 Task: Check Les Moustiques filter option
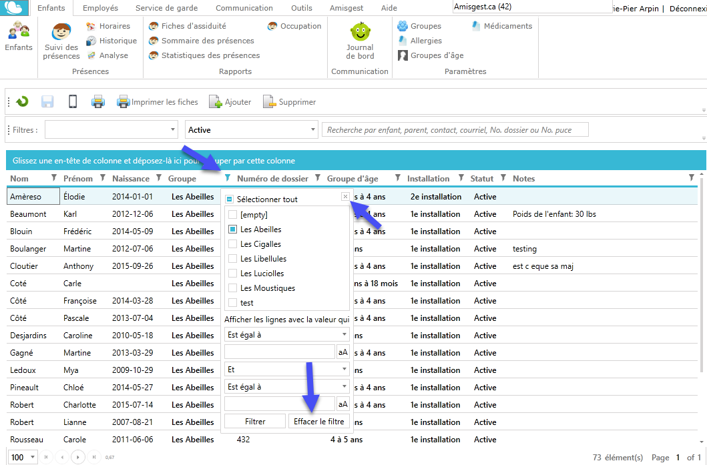pos(232,288)
